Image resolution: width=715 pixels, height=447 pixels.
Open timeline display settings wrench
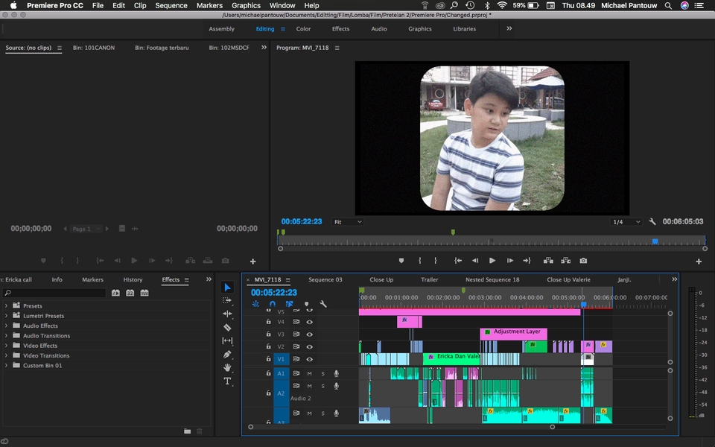click(323, 304)
